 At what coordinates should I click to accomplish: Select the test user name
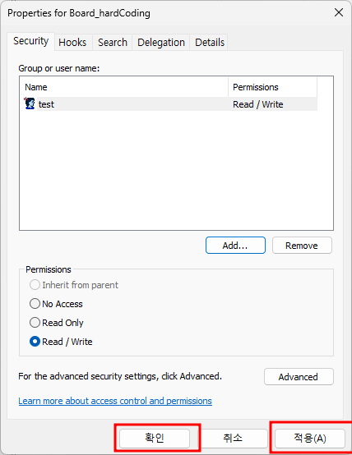coord(46,104)
